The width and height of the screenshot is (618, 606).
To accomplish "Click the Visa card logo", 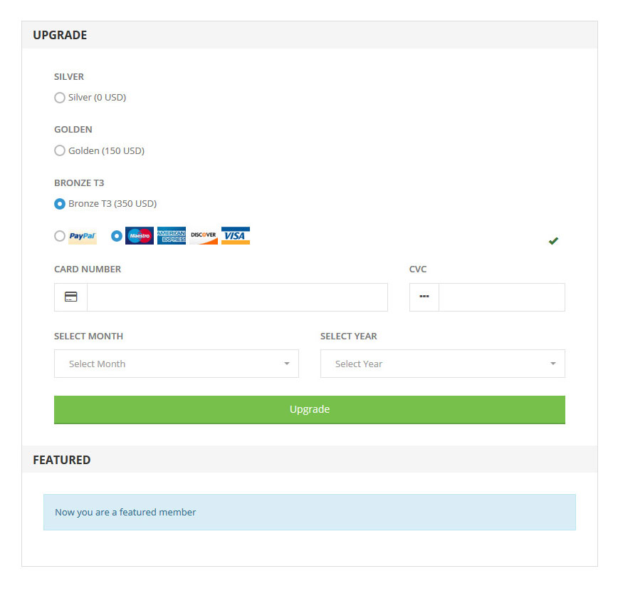I will click(236, 236).
